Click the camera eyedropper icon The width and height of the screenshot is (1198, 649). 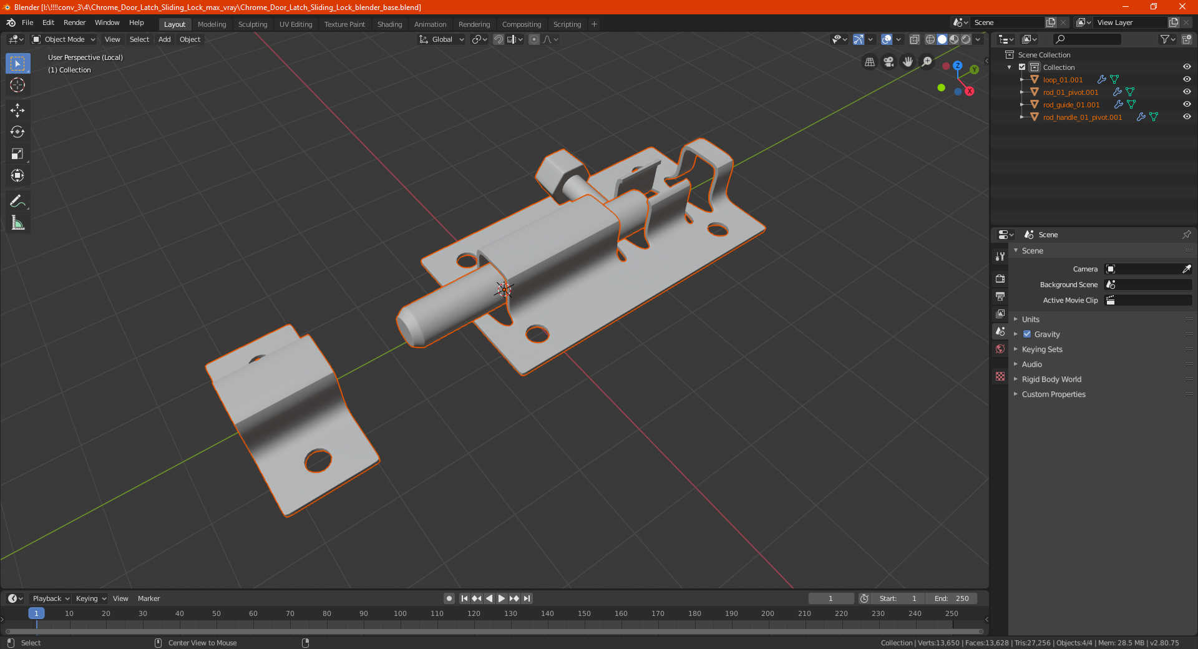point(1186,269)
